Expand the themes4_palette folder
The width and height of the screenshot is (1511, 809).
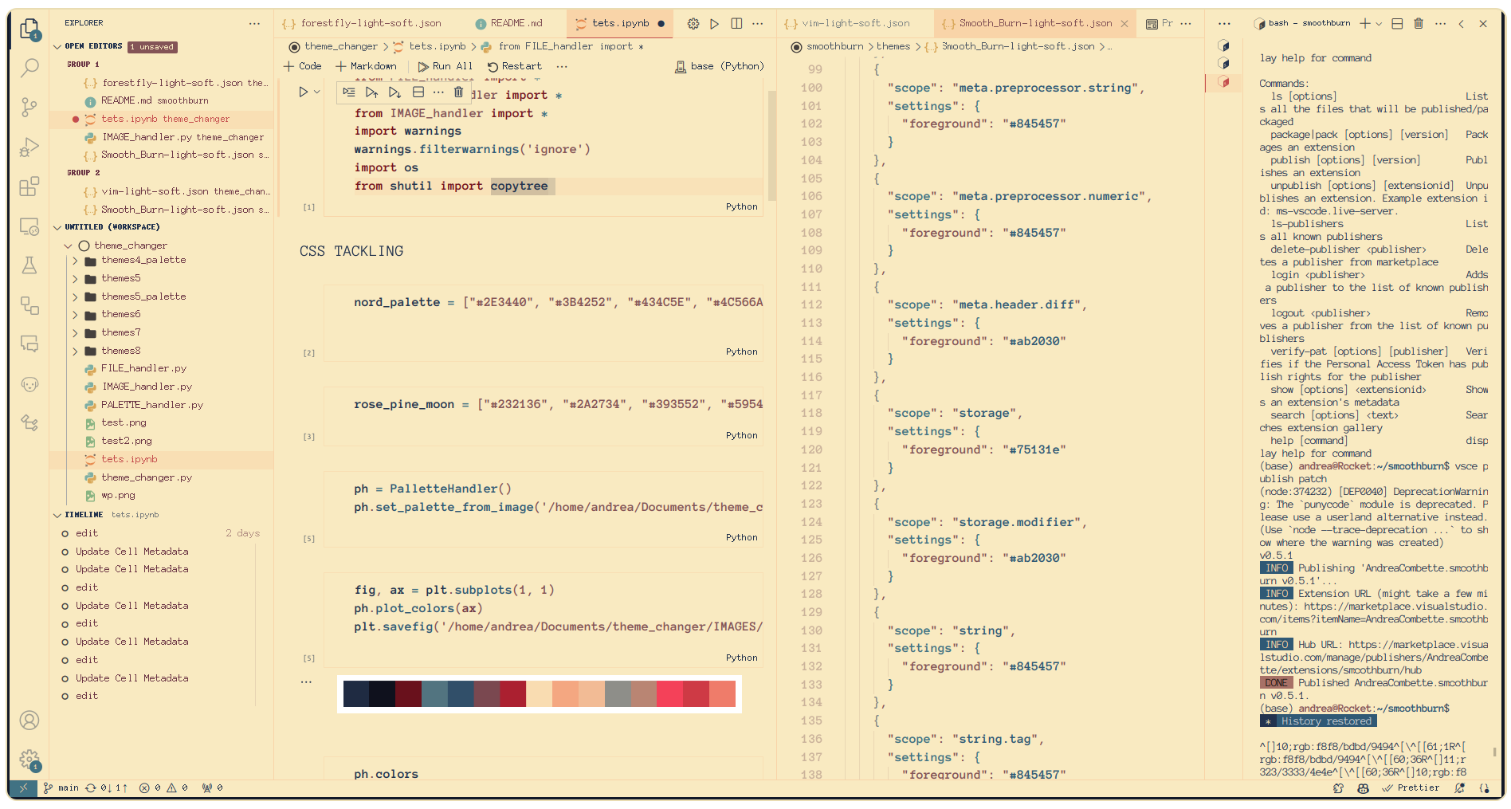tap(76, 261)
